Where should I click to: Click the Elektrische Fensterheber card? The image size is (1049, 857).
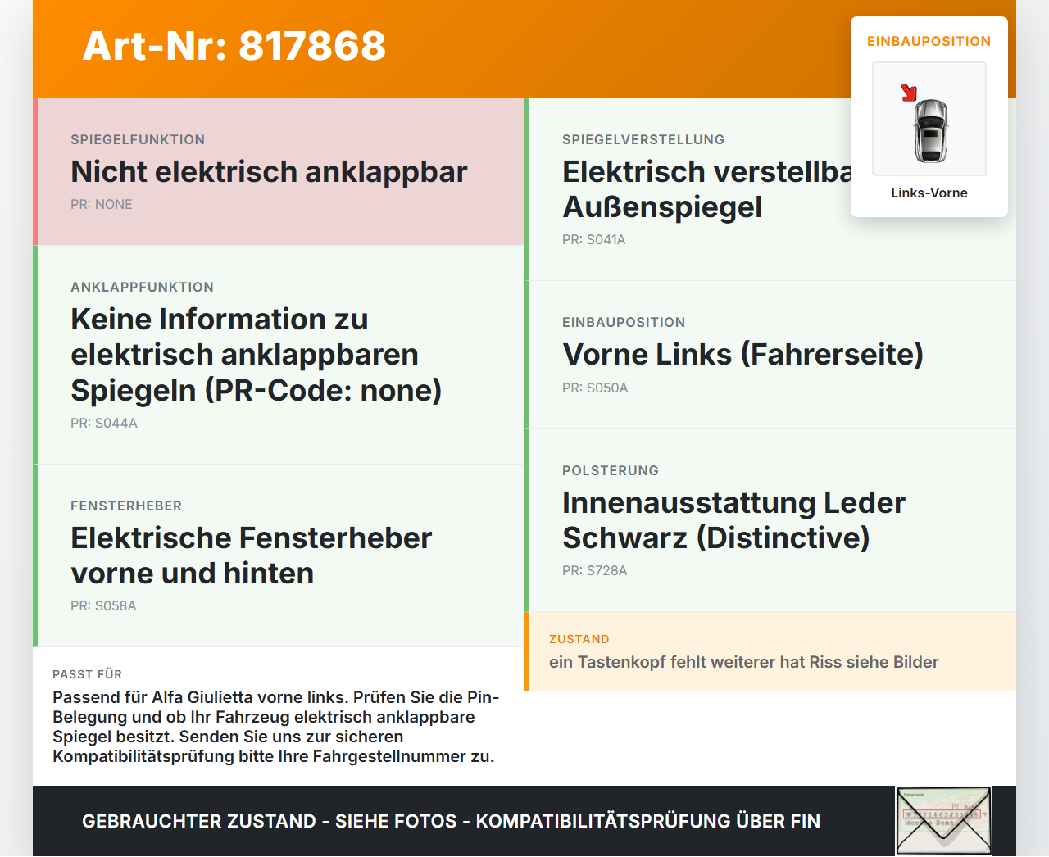coord(279,555)
